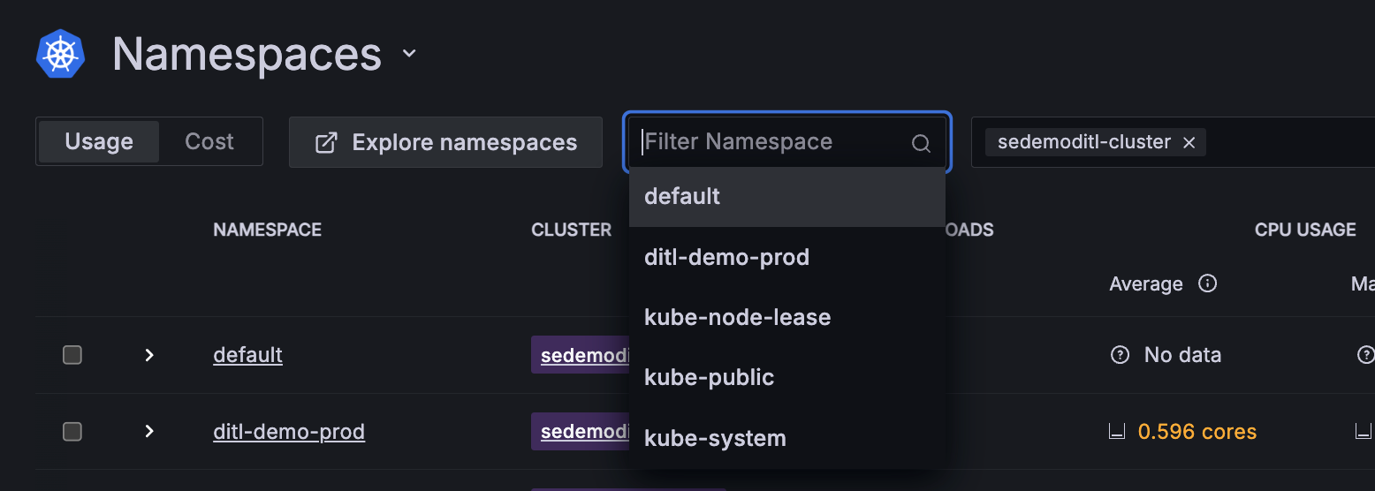Open the Namespaces title dropdown chevron

(x=409, y=54)
